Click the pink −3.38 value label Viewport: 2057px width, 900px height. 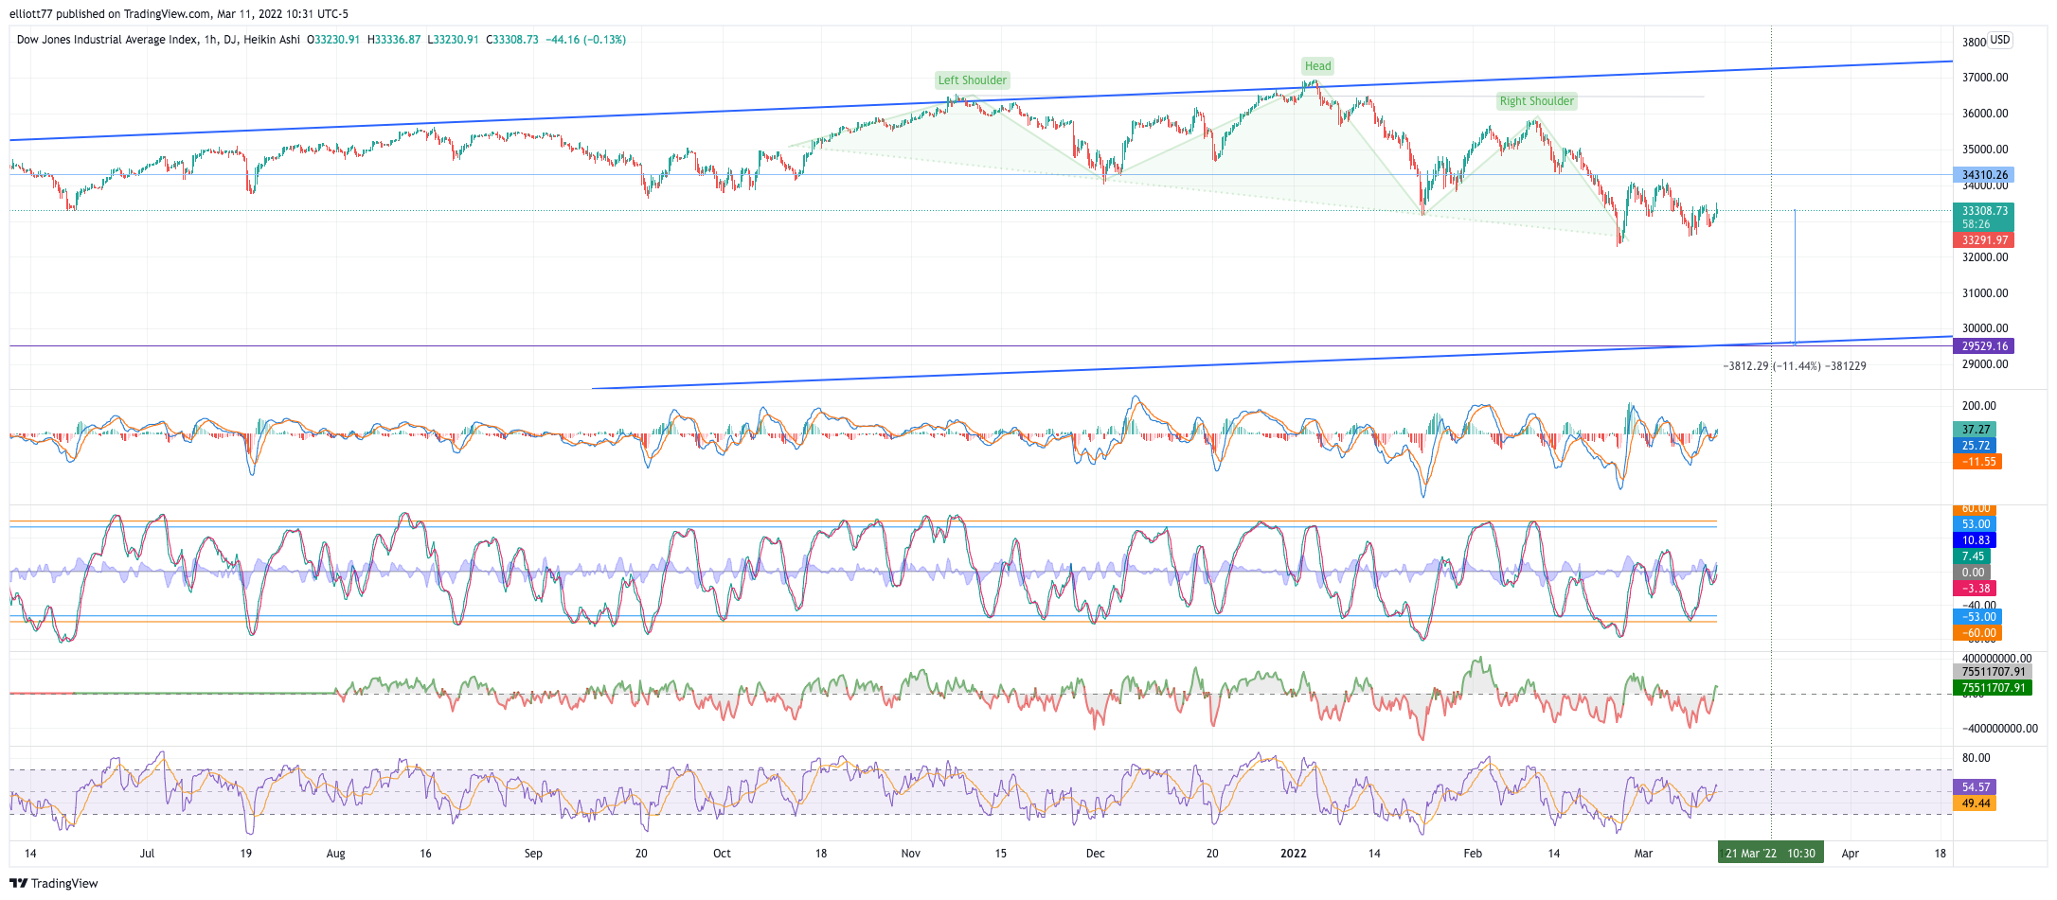1975,589
